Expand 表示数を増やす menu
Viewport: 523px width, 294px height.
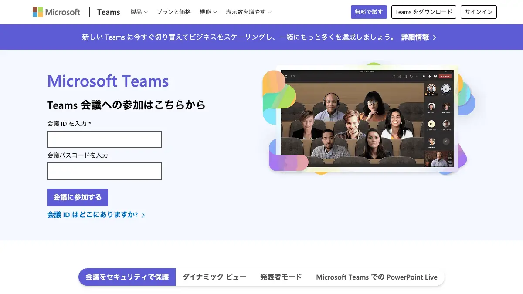(x=248, y=12)
